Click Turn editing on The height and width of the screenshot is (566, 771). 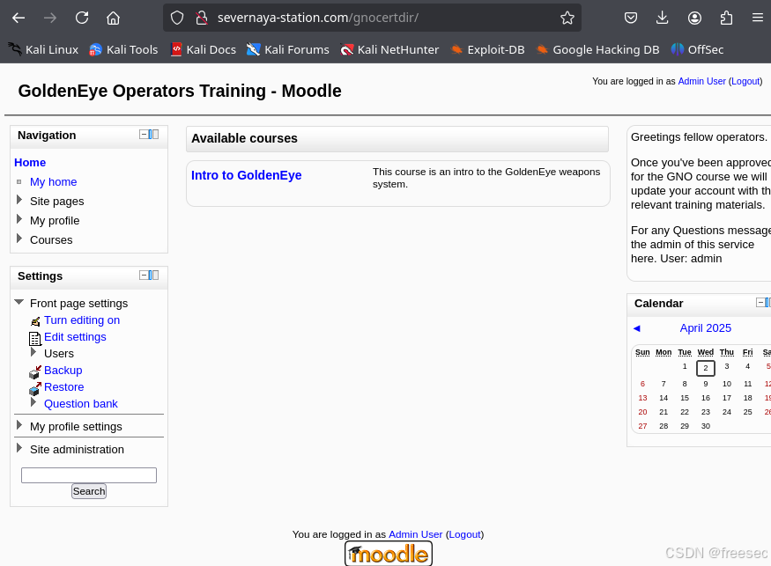pyautogui.click(x=82, y=320)
